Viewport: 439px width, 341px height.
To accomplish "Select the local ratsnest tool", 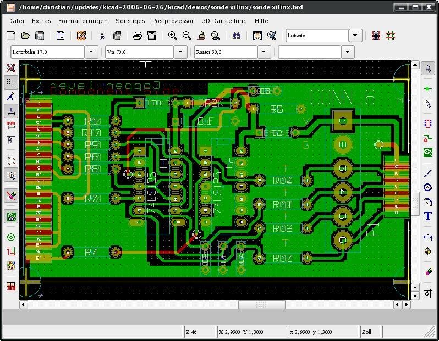I will coord(428,104).
